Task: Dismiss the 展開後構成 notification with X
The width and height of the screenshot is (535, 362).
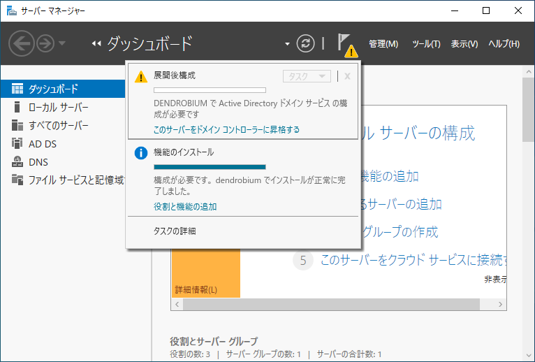Action: [347, 76]
